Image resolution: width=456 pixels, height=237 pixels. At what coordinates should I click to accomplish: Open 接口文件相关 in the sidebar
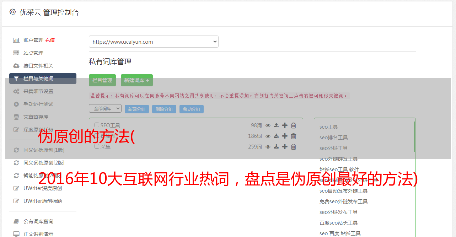pyautogui.click(x=38, y=66)
